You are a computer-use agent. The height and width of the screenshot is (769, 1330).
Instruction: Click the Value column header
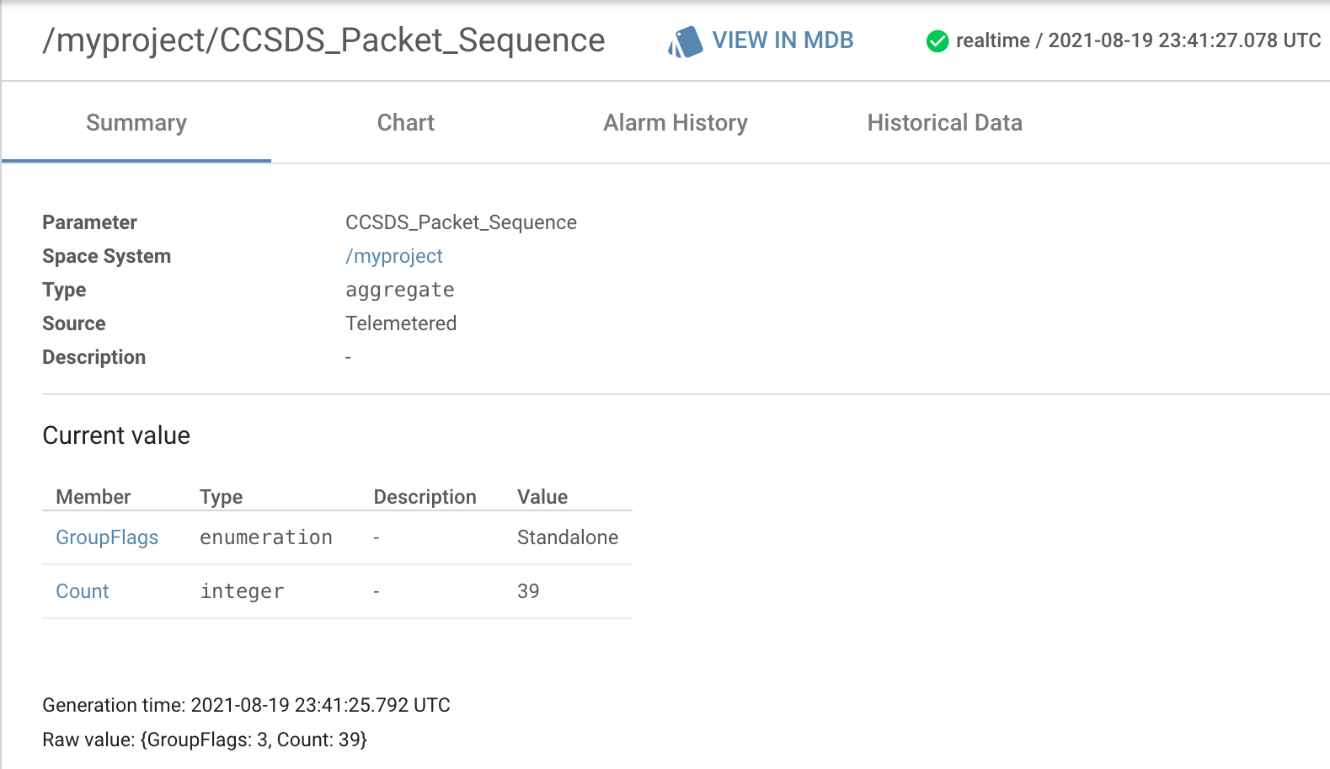pyautogui.click(x=542, y=497)
